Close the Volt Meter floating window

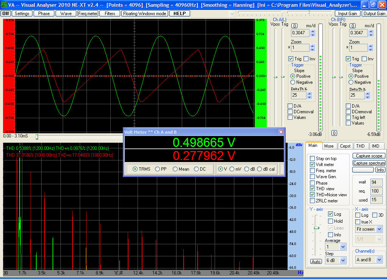pos(281,132)
